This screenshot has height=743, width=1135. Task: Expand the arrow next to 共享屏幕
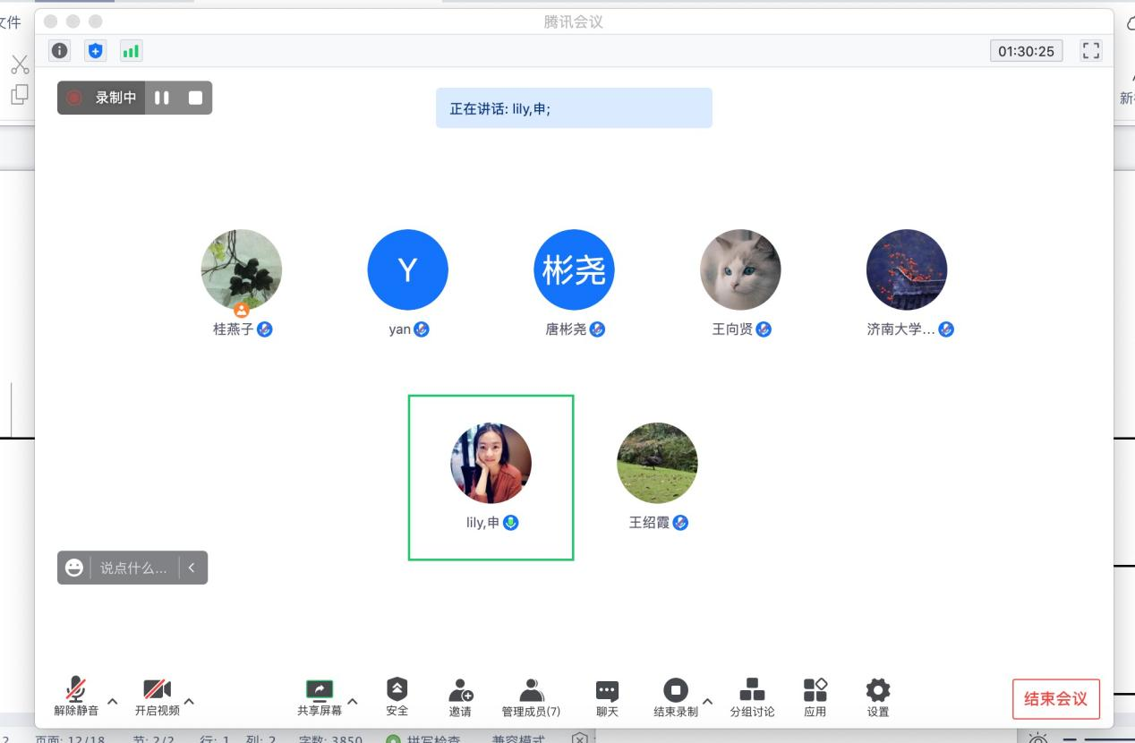click(353, 701)
